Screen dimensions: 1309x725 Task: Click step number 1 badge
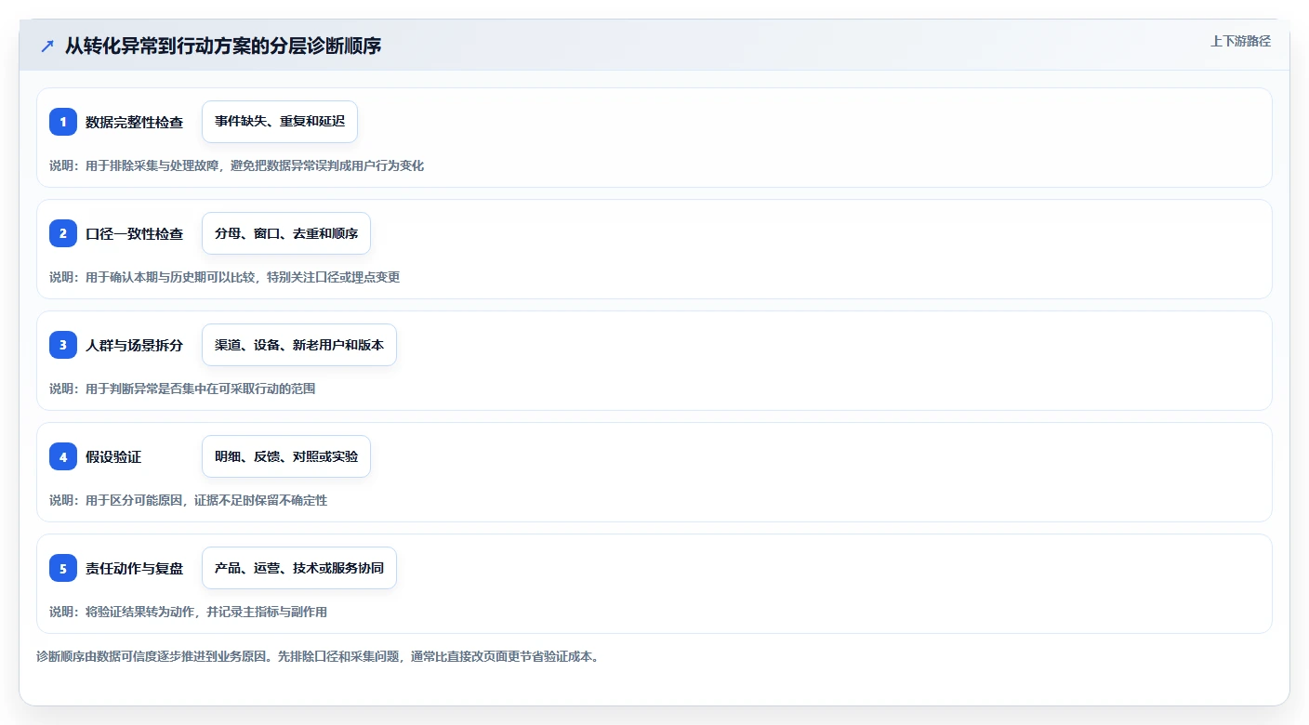(63, 122)
